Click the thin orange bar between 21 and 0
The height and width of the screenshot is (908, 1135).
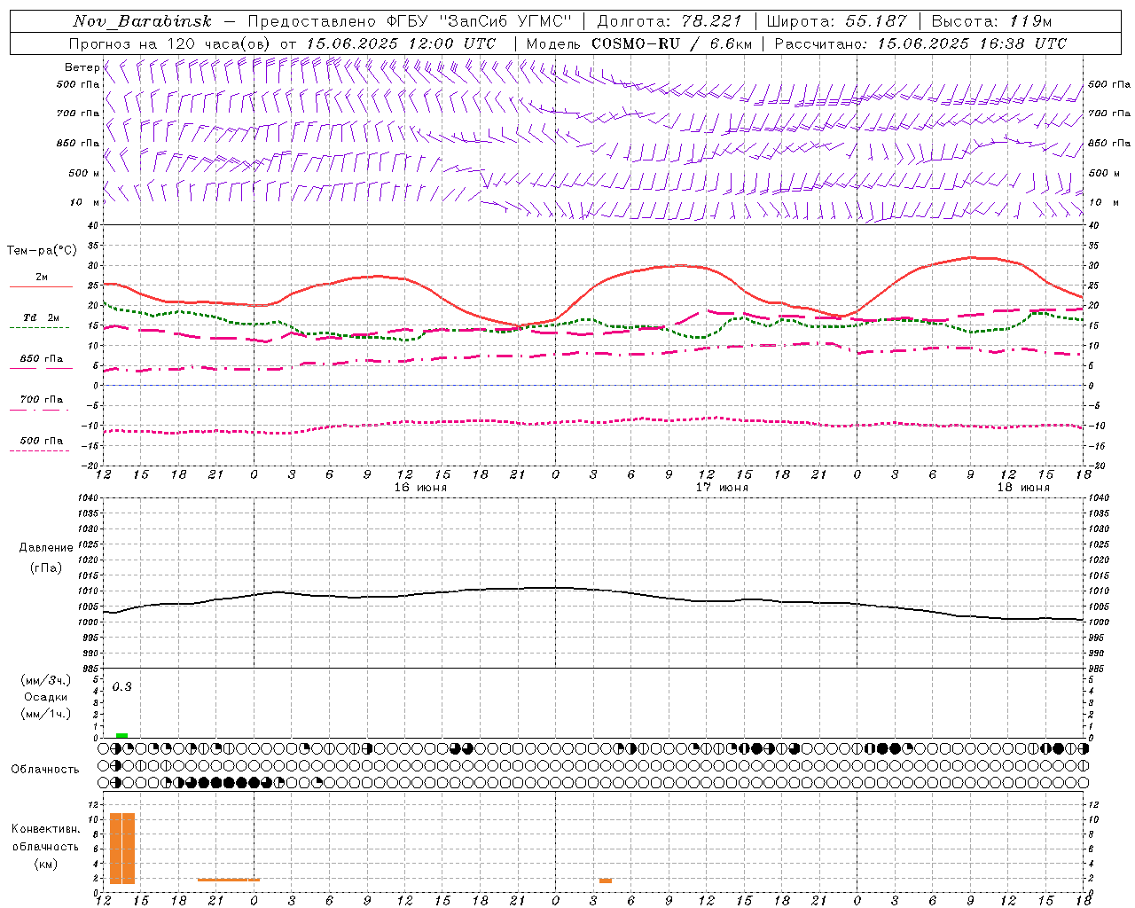click(x=229, y=880)
